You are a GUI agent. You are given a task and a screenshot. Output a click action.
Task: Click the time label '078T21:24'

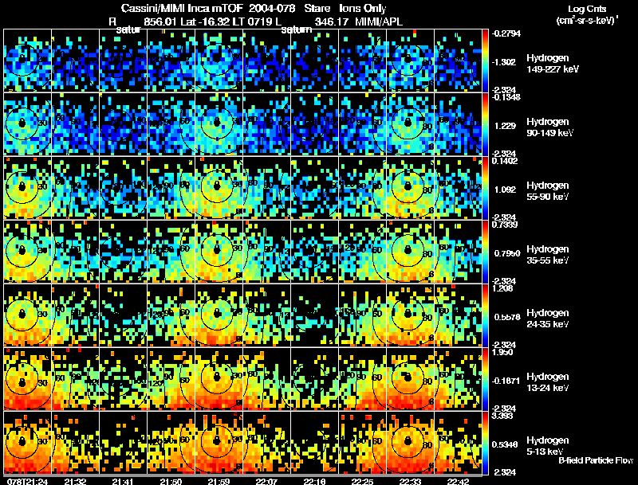pyautogui.click(x=26, y=481)
